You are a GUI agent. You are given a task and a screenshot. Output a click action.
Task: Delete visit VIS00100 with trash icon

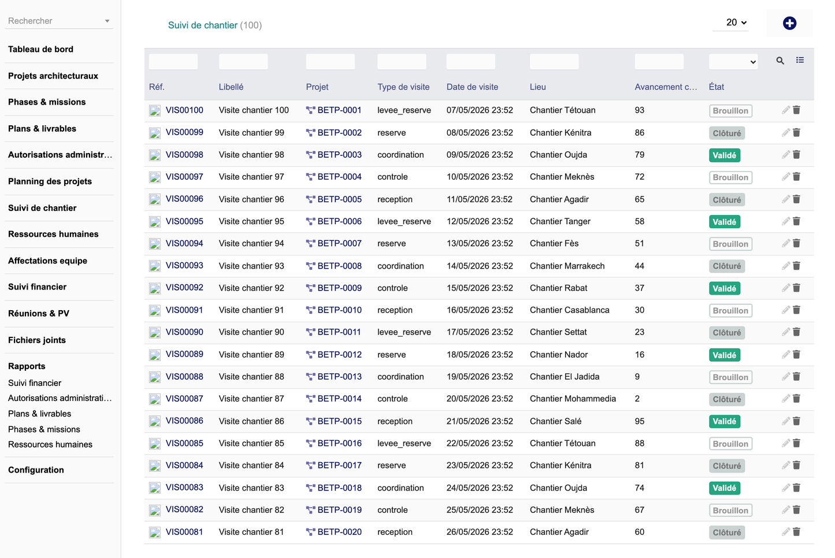coord(796,110)
